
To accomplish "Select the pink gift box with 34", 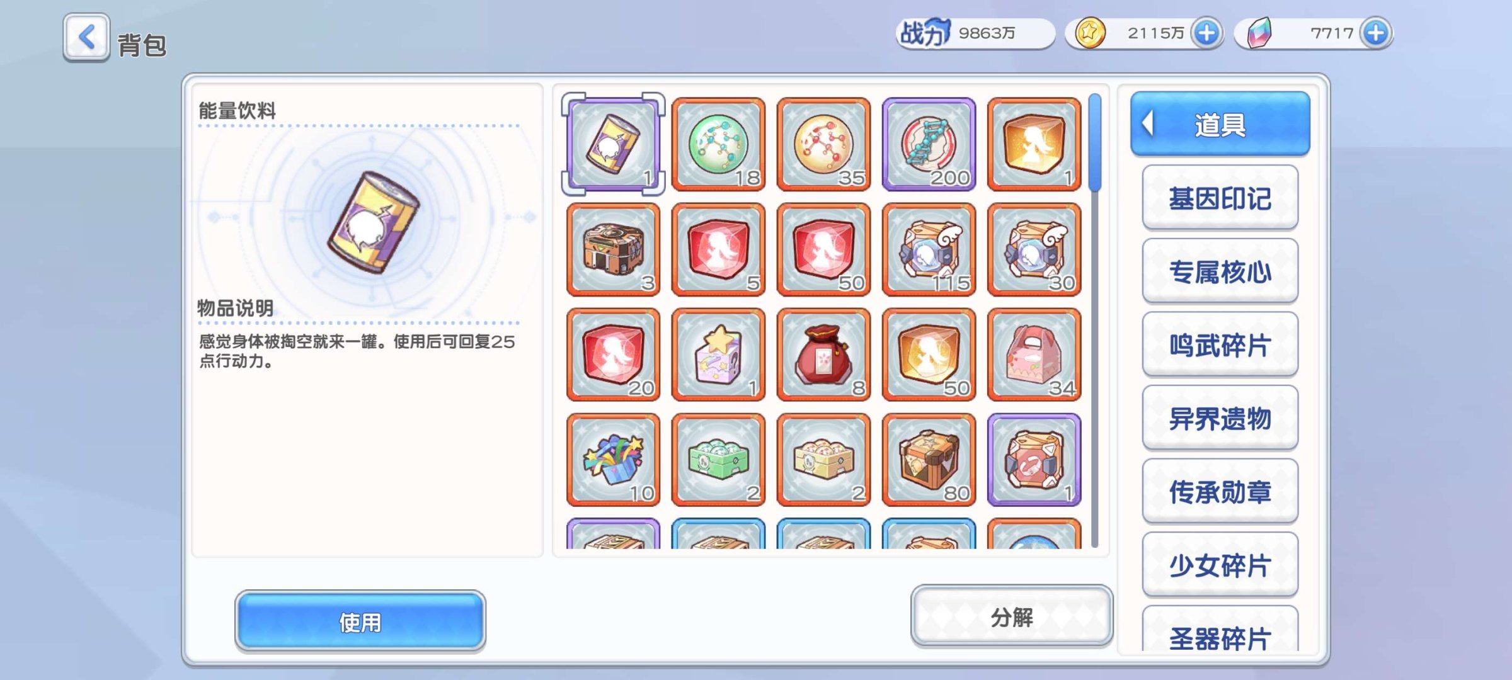I will click(x=1034, y=354).
